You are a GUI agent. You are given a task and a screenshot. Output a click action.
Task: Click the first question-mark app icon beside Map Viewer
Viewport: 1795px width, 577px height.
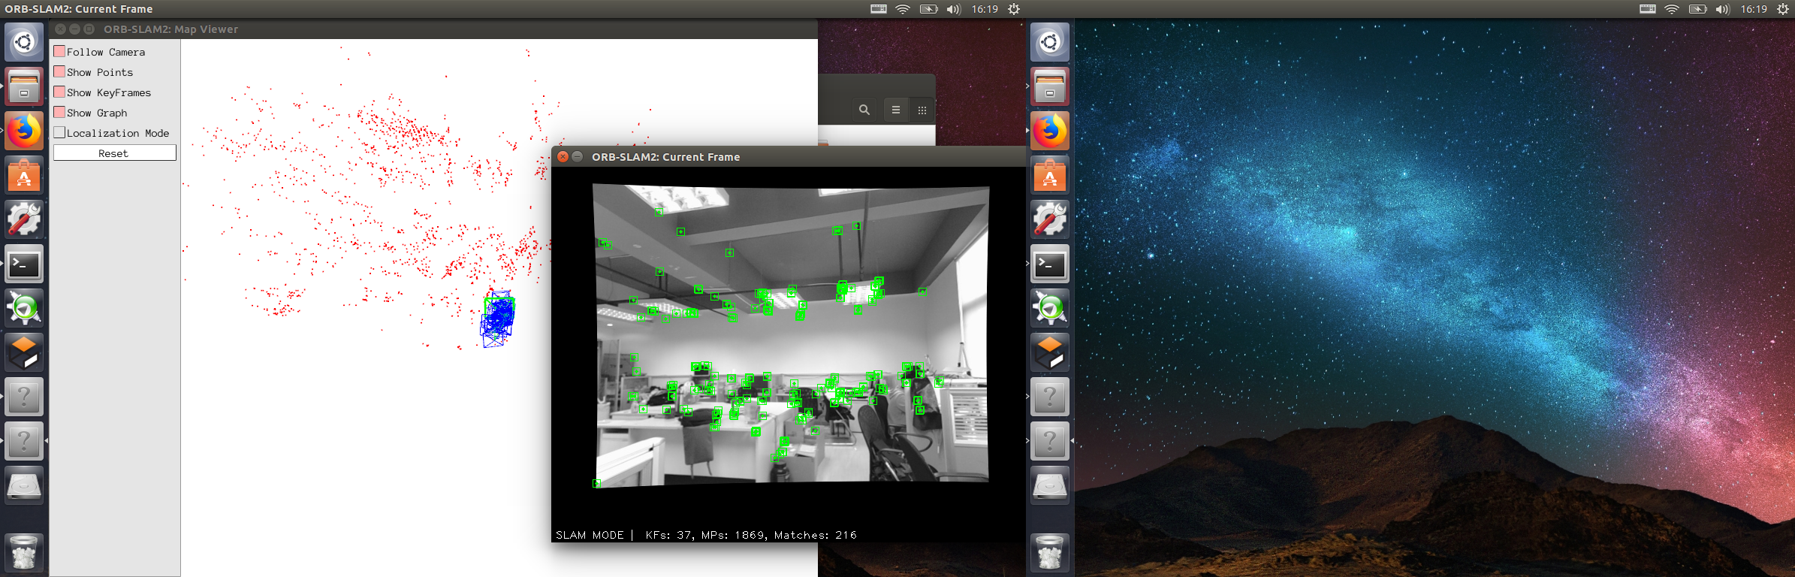pos(24,397)
